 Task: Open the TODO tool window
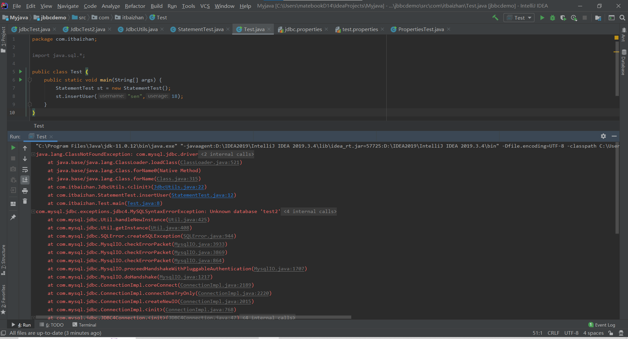51,325
